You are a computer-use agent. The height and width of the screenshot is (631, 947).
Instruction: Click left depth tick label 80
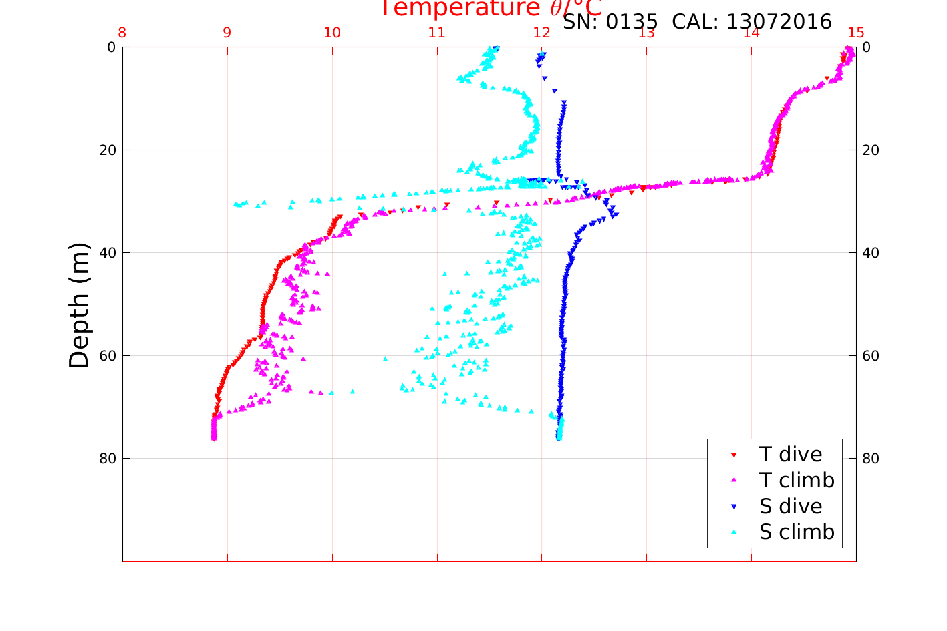(106, 459)
